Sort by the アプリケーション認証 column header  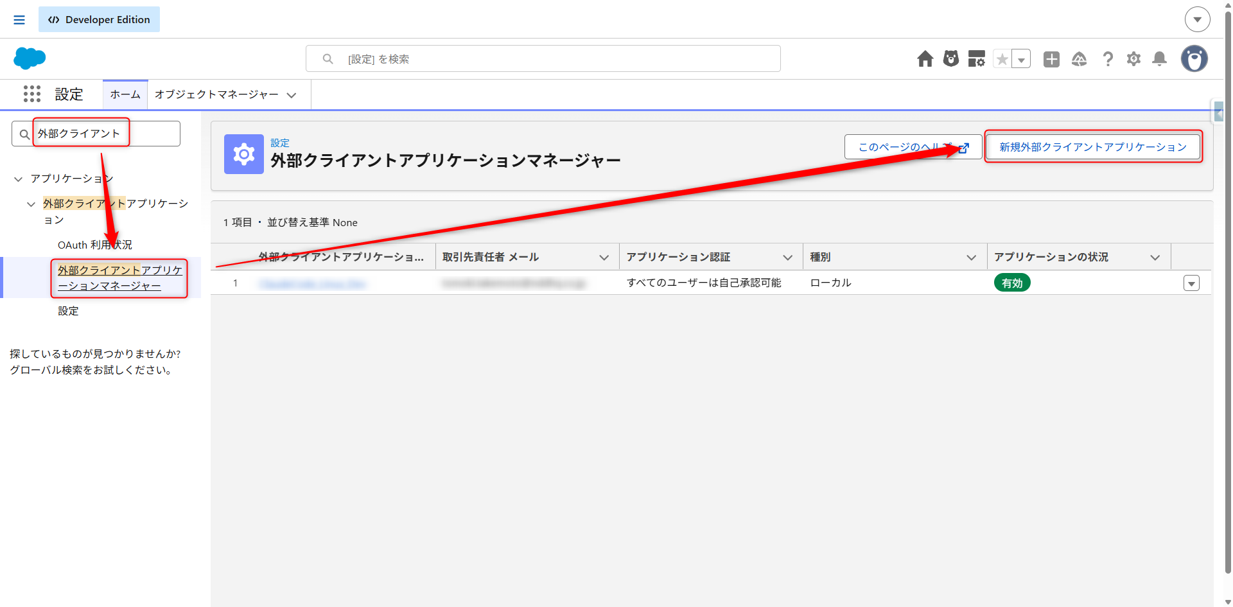pyautogui.click(x=678, y=257)
